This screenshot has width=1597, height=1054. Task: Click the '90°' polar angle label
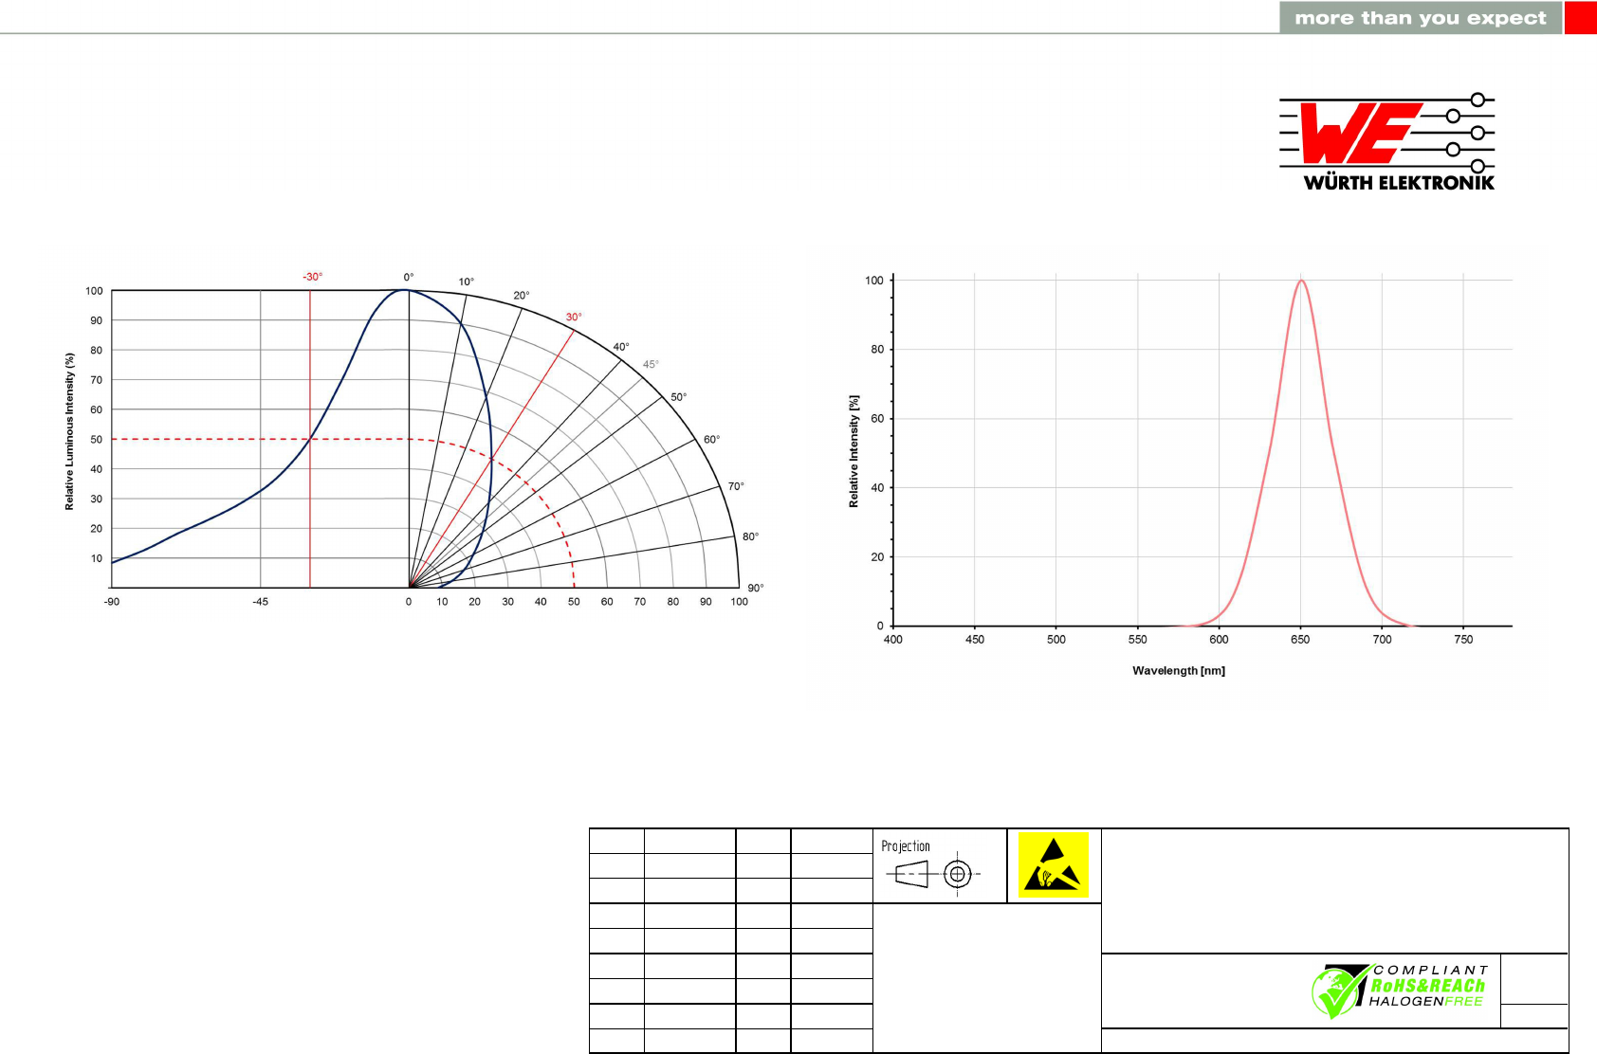pos(756,588)
